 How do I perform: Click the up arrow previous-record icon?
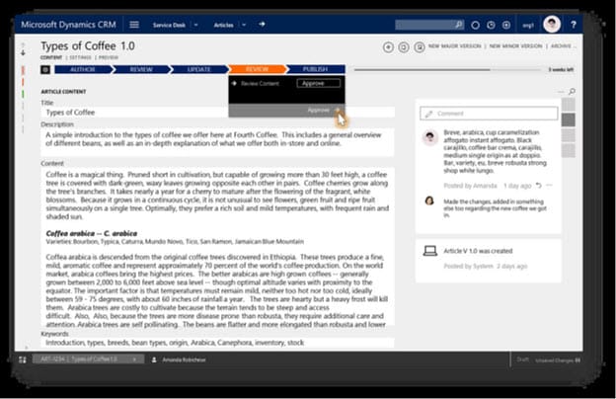[x=23, y=44]
